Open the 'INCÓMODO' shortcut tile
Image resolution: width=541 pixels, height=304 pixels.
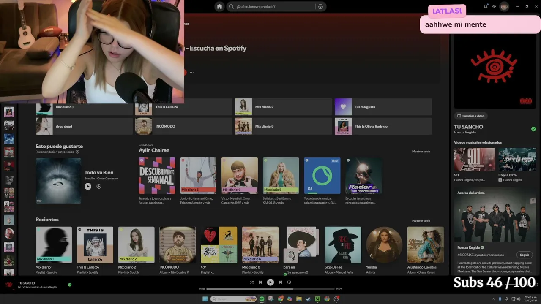pyautogui.click(x=184, y=126)
